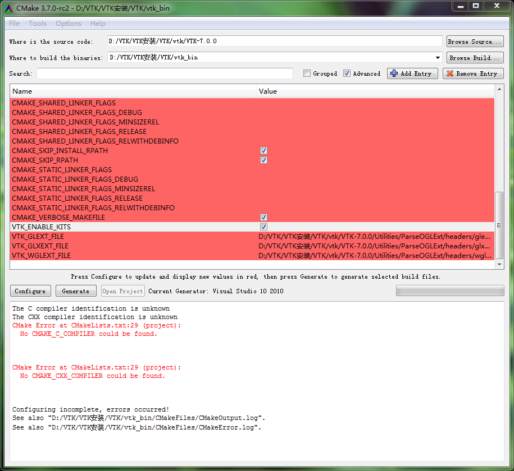Select the VTK_WGLEXT_FILE name
Screen dimensions: 514x471
coord(42,255)
